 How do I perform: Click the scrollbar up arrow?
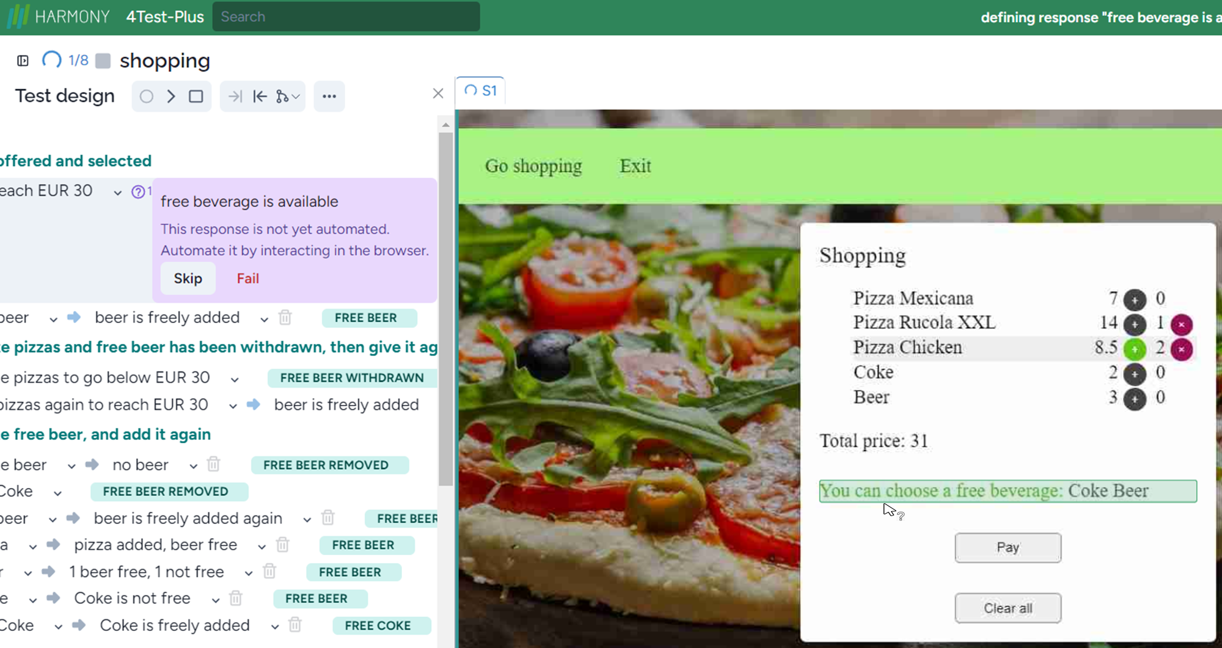(x=445, y=125)
